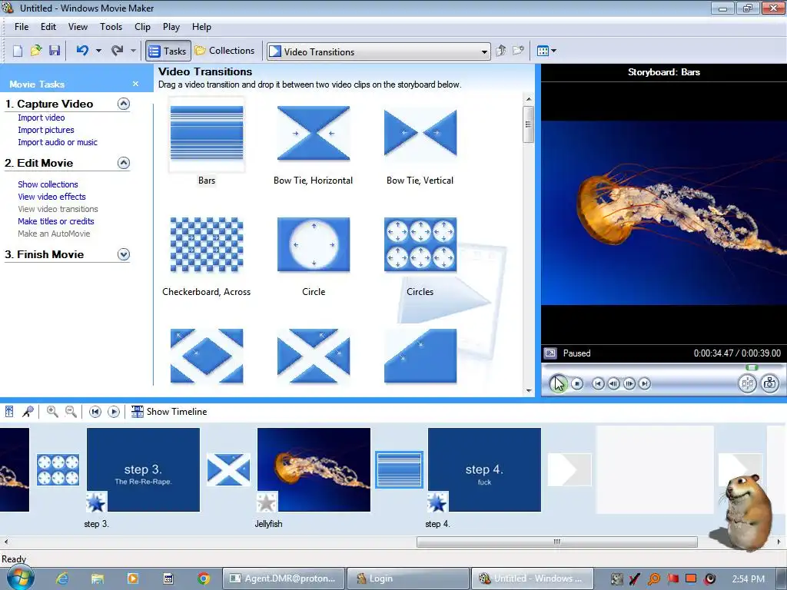The image size is (787, 590).
Task: Click the Windows Start orb
Action: 19,578
